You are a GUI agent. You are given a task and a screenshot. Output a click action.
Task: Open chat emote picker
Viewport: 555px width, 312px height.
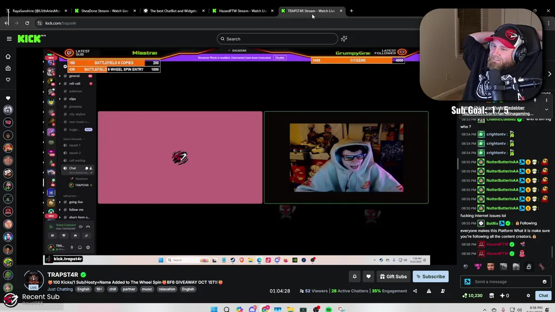pos(545,282)
